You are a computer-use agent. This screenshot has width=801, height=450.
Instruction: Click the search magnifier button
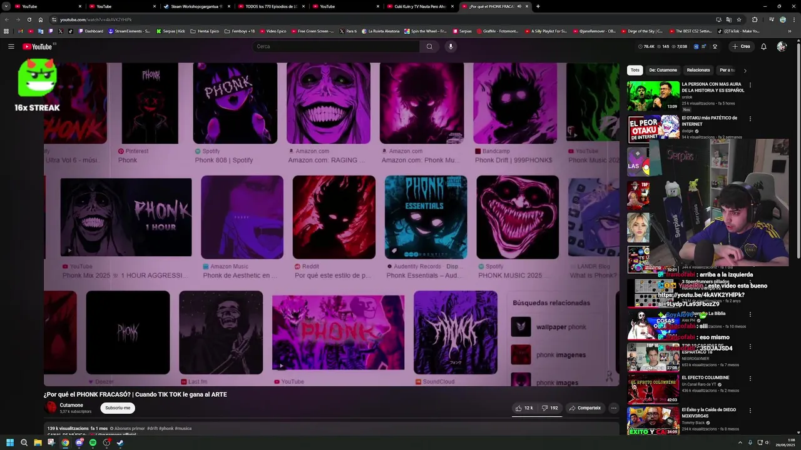point(429,46)
